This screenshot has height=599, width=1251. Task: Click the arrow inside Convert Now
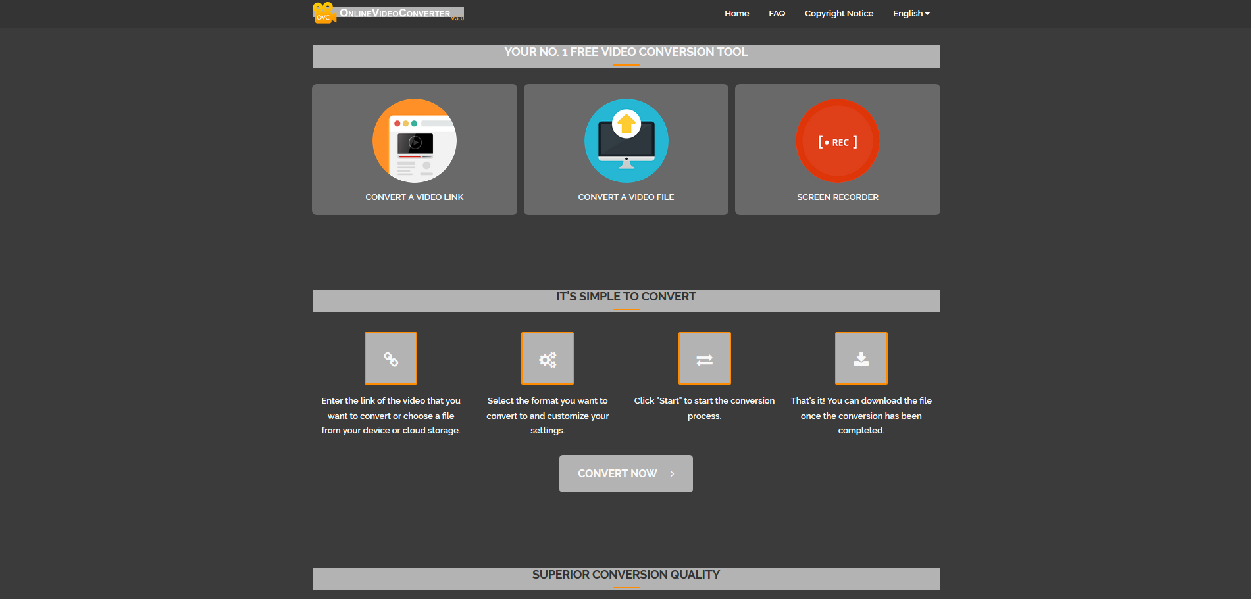point(672,473)
